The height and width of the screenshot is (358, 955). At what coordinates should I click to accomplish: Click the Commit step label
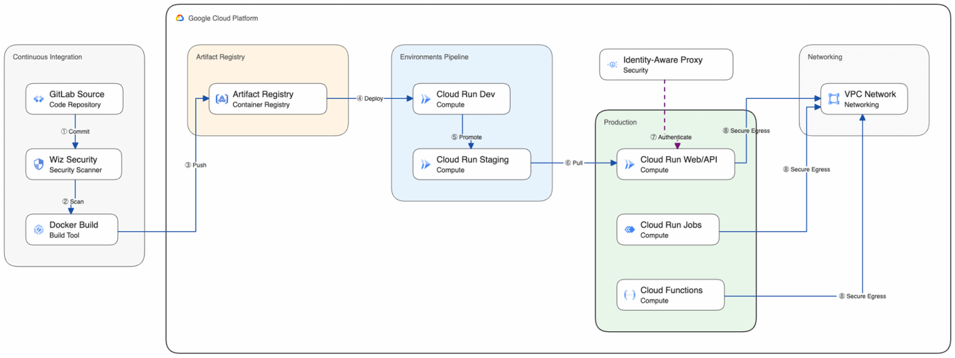(75, 132)
